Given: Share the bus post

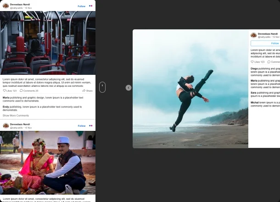Looking at the screenshot, I should 88,91.
